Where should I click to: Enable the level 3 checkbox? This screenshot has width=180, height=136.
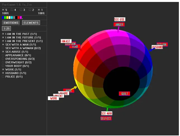click(21, 10)
